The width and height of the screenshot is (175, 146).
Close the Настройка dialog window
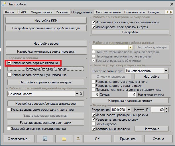172,4
